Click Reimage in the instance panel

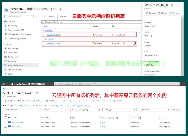coord(174,13)
